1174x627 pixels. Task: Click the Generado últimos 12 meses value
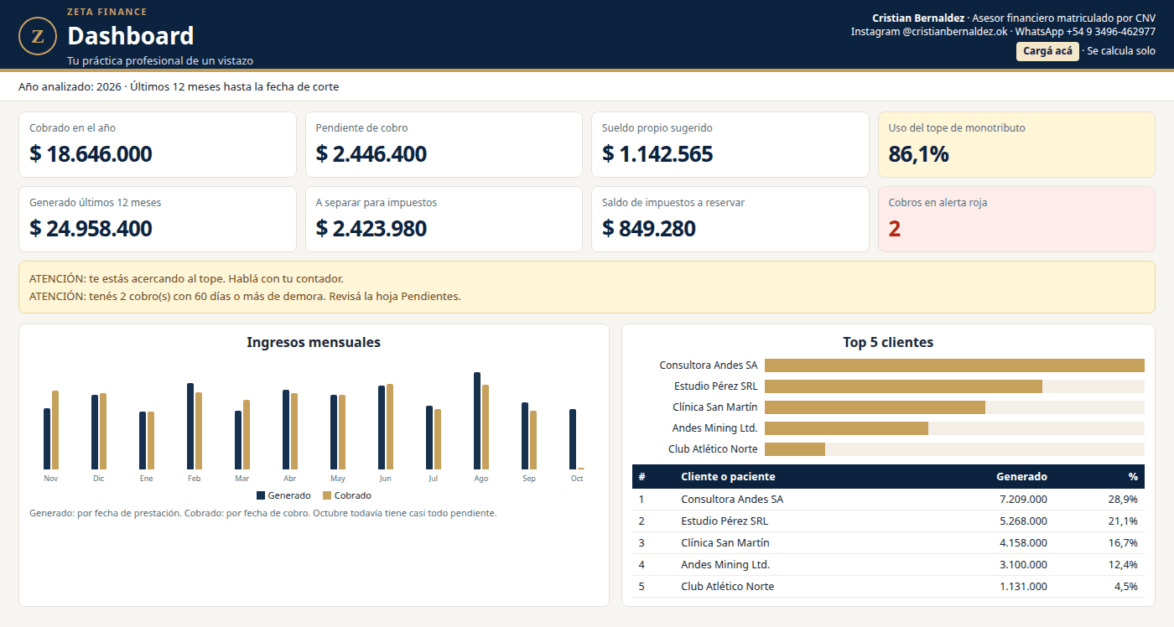91,229
